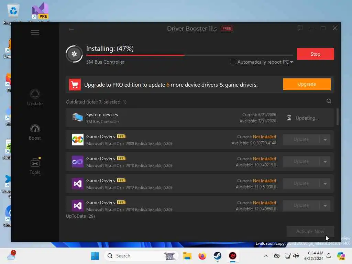Open the feedback icon in title bar
Viewport: 352px width, 264px height.
click(x=300, y=28)
